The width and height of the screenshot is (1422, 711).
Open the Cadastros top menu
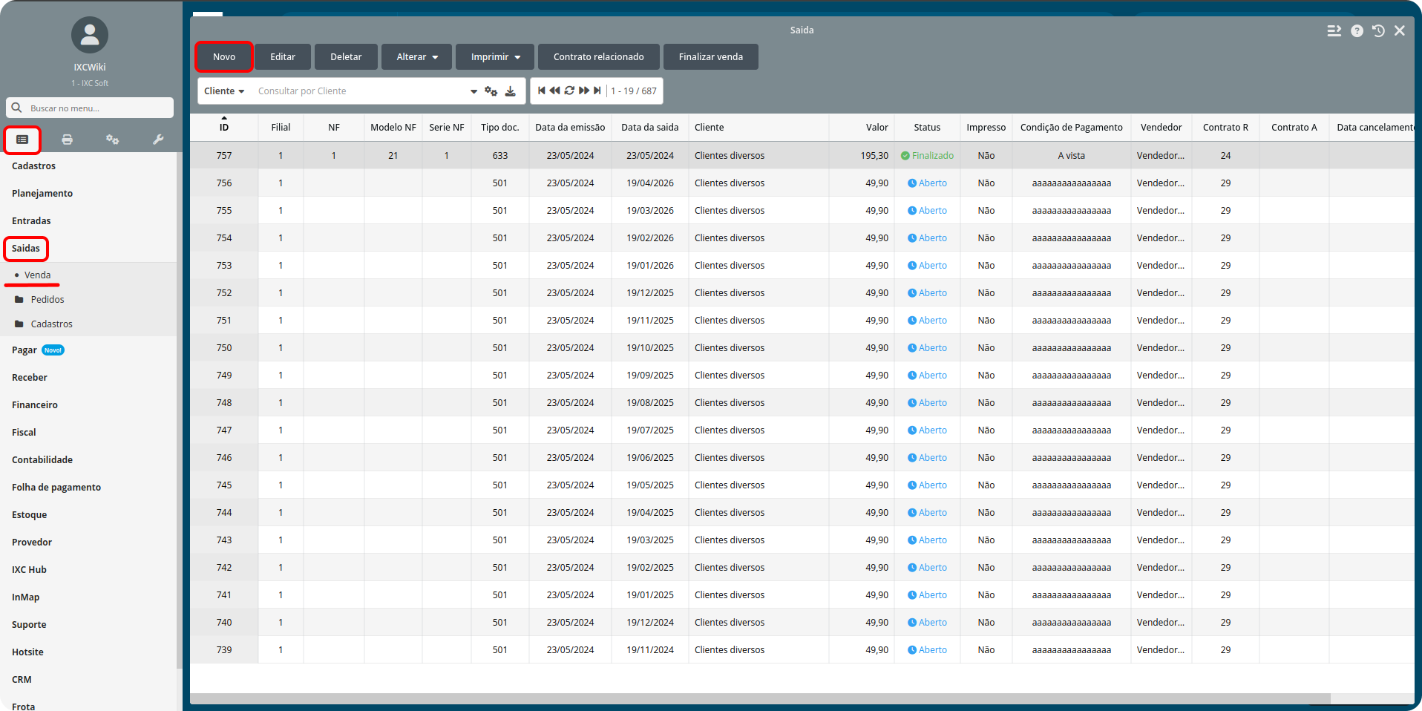(33, 166)
